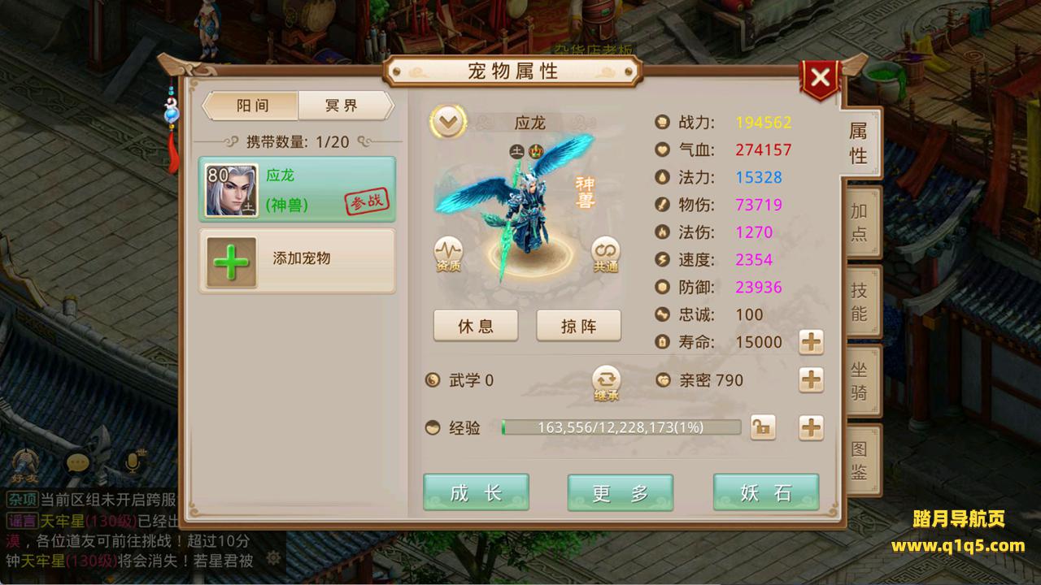The image size is (1041, 585).
Task: Click the 继承 inherit icon
Action: pos(606,383)
